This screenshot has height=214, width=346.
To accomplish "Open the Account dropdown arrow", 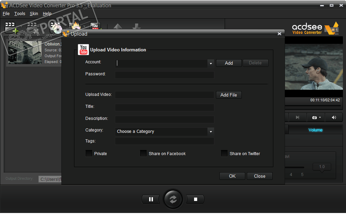I will (x=211, y=63).
